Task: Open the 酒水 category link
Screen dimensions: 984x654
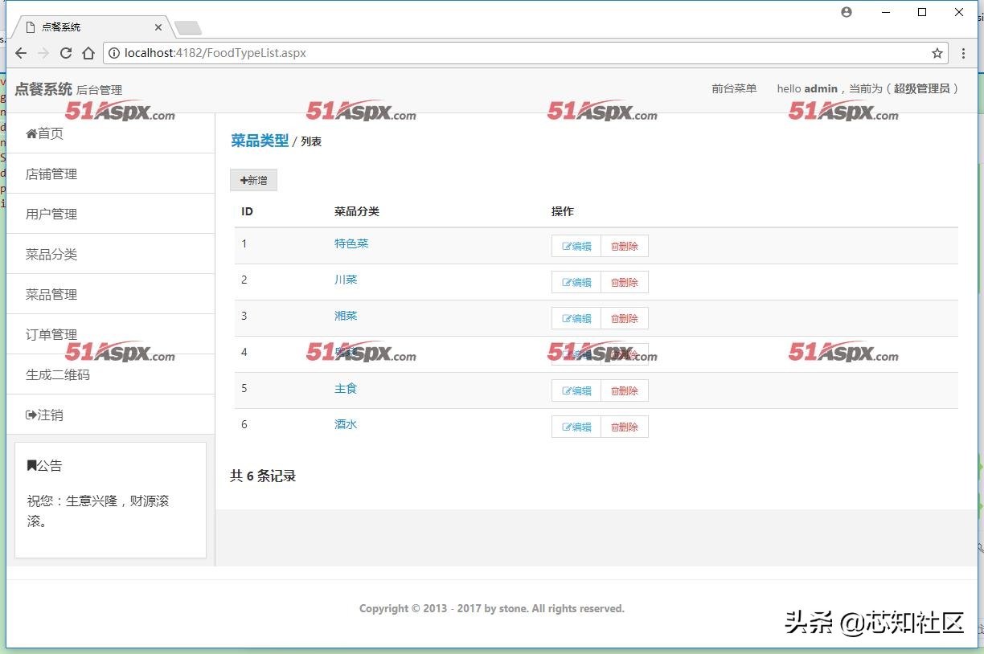Action: tap(346, 424)
